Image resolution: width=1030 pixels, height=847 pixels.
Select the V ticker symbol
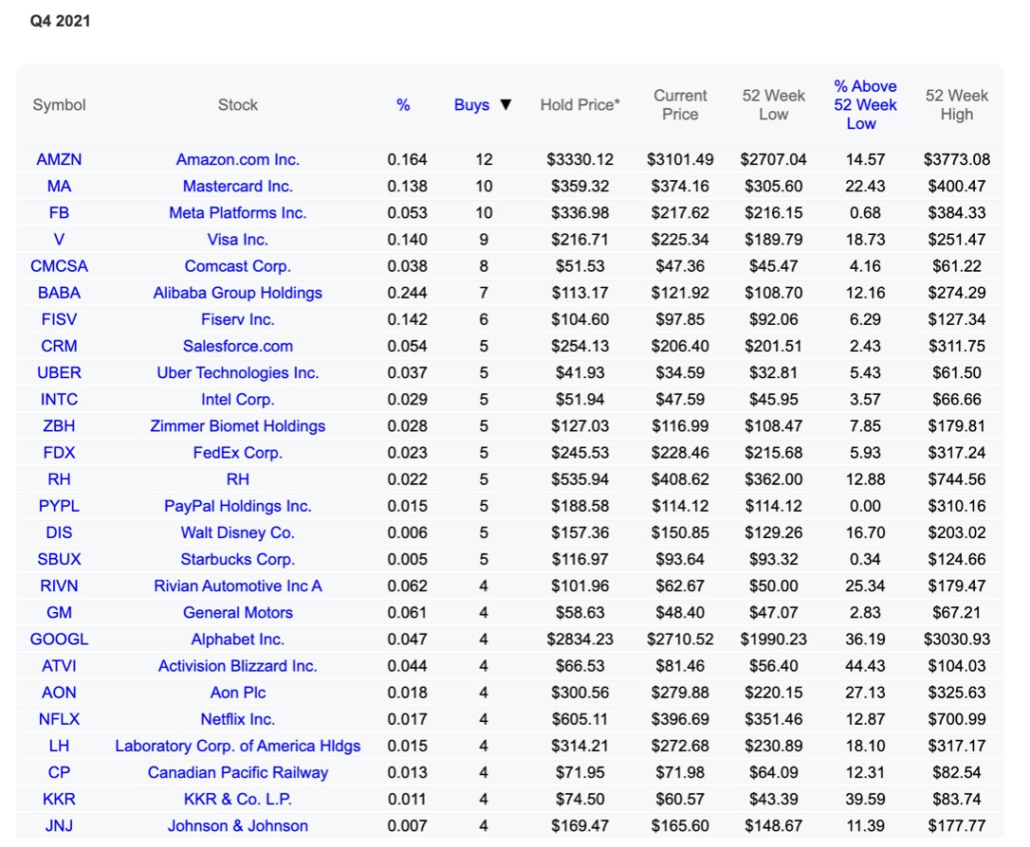tap(59, 240)
